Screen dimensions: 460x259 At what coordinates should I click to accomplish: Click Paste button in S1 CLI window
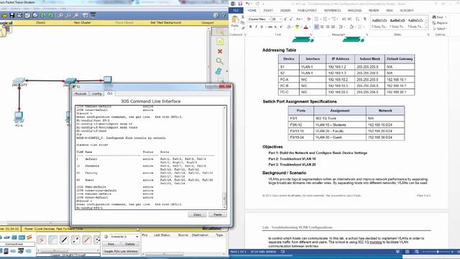click(x=217, y=214)
